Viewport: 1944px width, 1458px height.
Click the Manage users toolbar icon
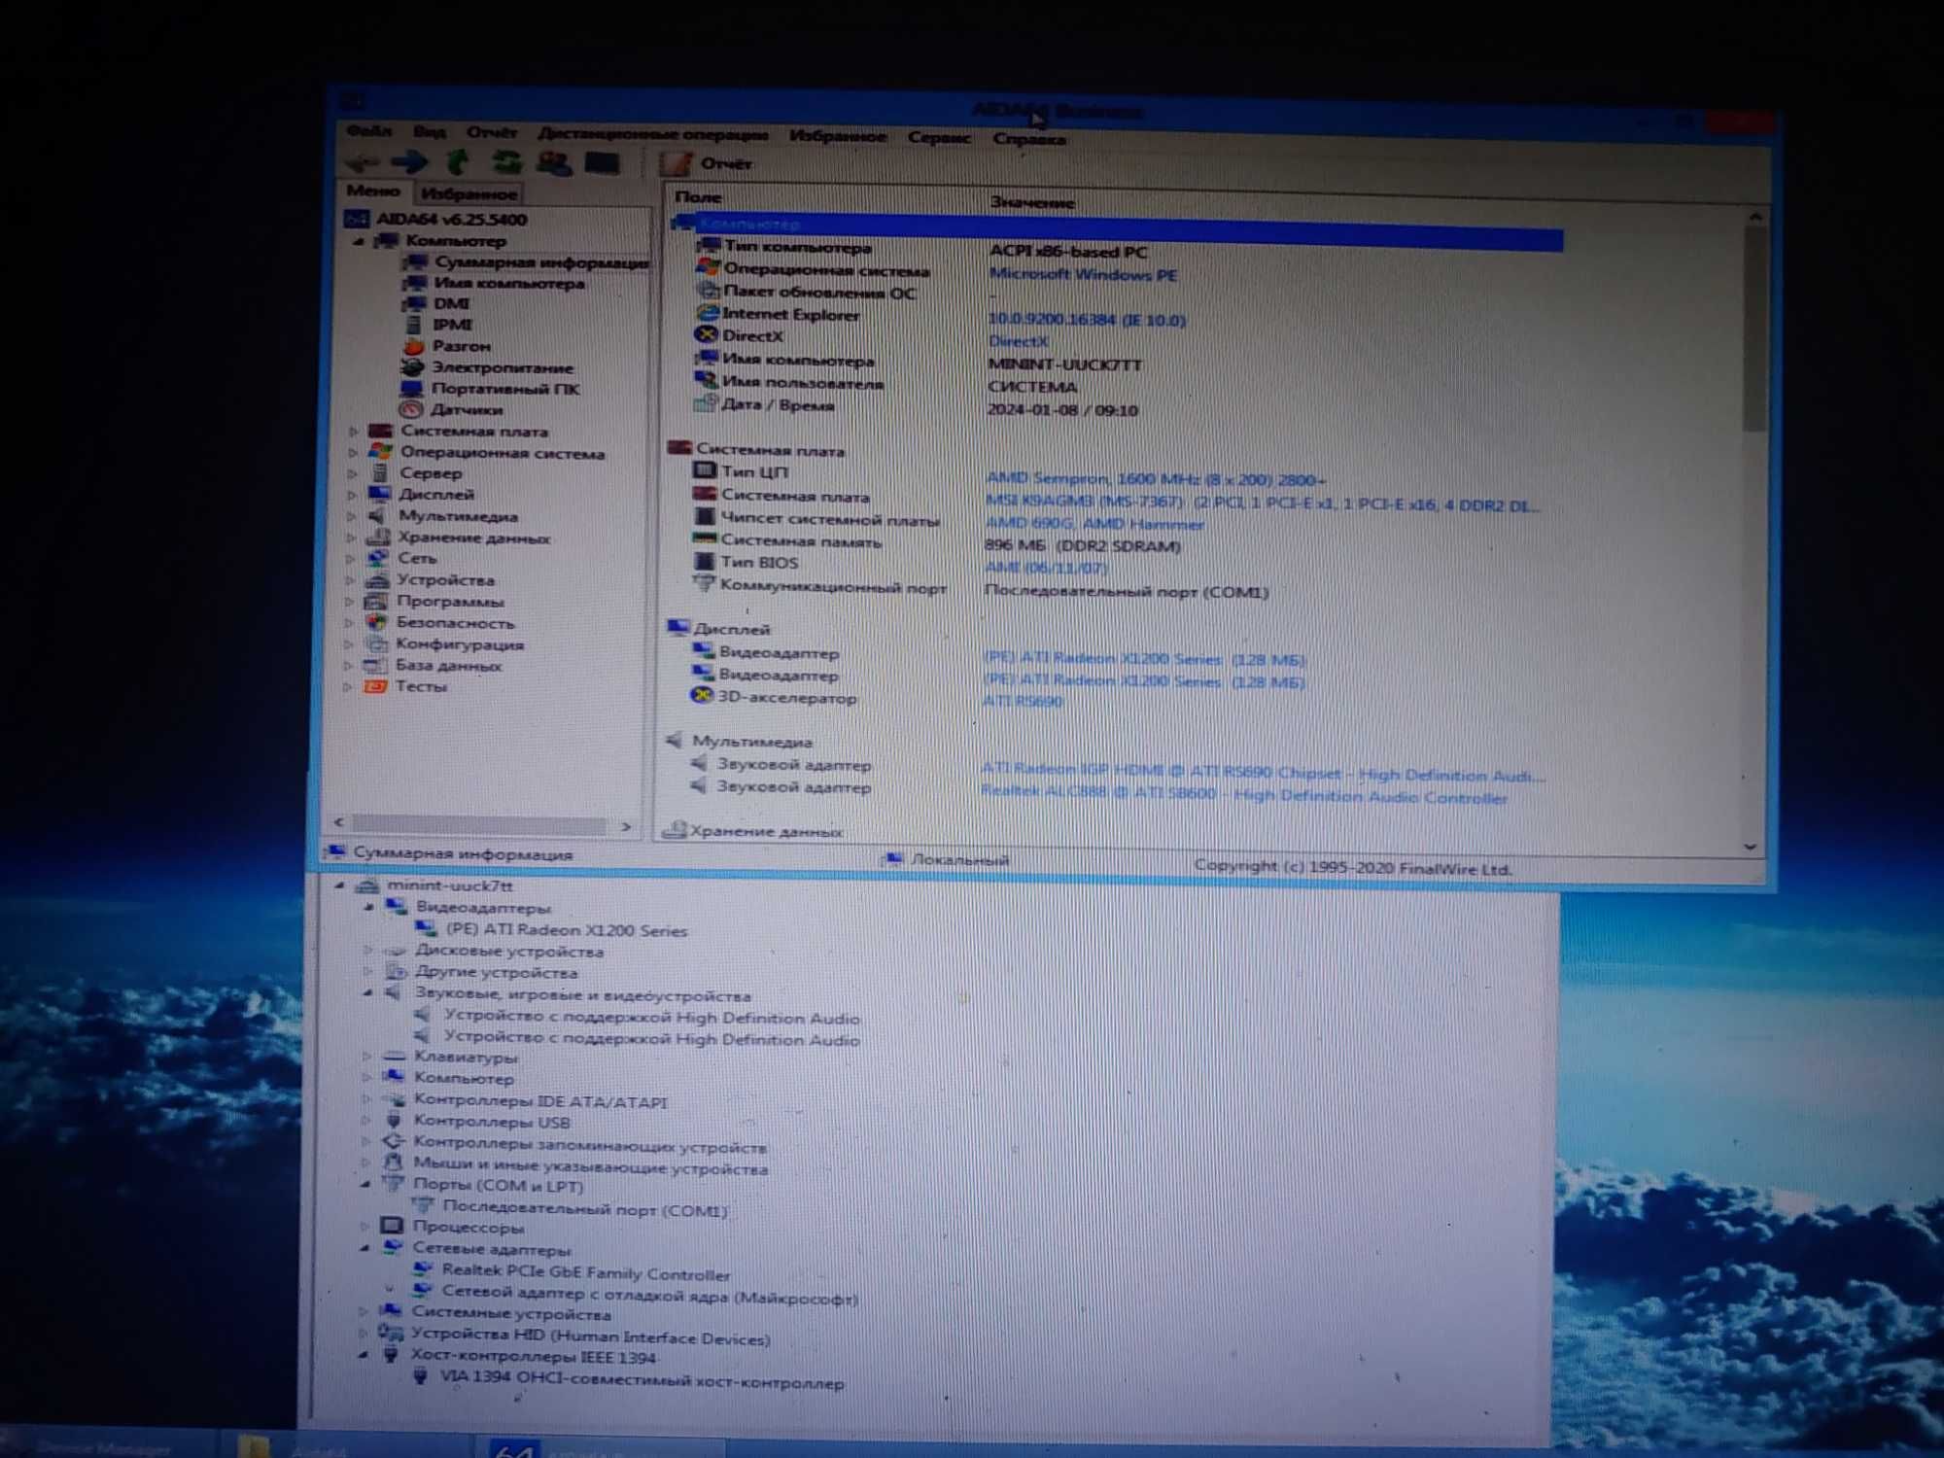tap(554, 163)
